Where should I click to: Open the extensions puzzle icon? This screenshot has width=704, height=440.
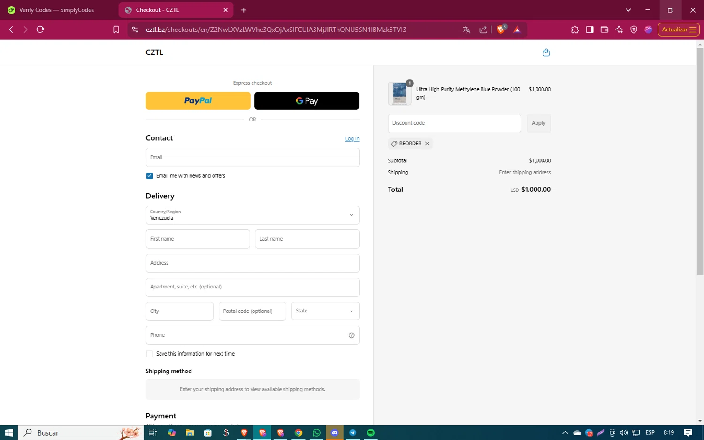coord(575,30)
